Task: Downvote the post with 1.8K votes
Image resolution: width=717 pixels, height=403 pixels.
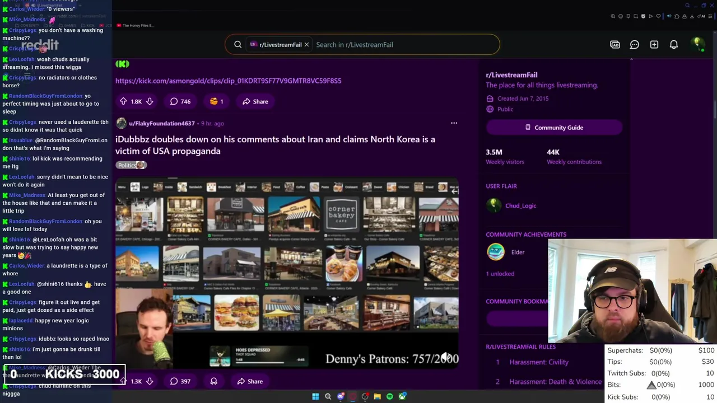Action: point(150,101)
